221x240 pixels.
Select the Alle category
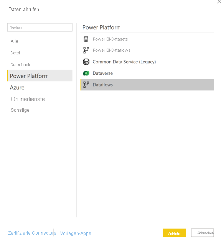click(15, 41)
